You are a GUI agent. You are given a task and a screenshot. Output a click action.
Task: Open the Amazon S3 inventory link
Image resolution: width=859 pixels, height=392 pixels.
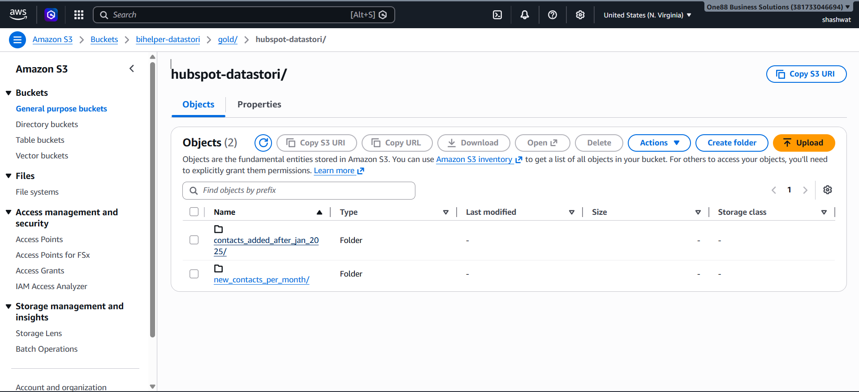(x=479, y=159)
